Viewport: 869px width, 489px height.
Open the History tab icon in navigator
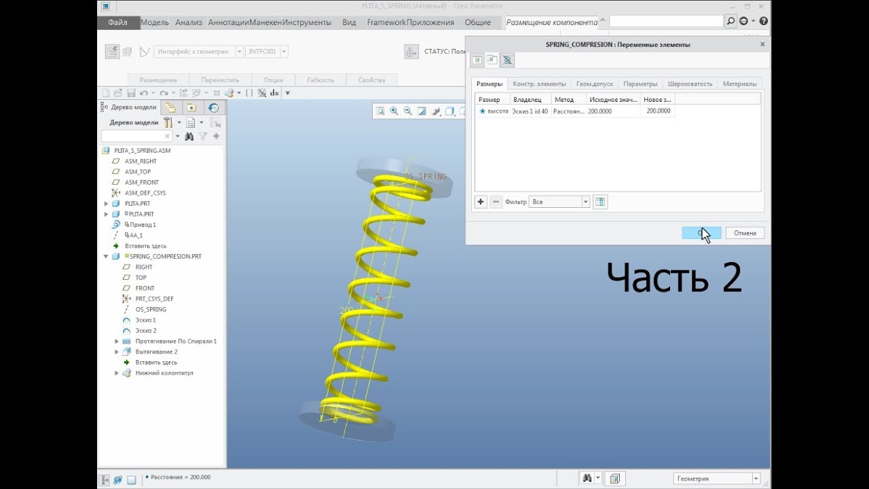tap(213, 107)
